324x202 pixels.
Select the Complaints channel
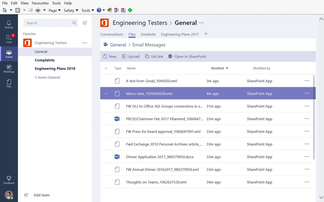(45, 60)
